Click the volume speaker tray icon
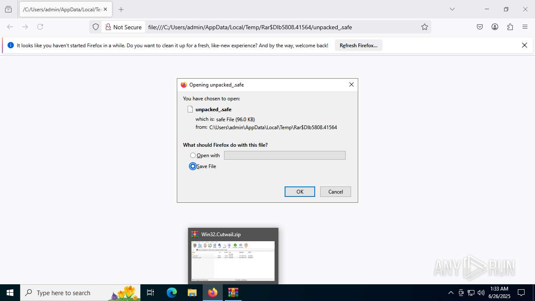This screenshot has width=535, height=301. [x=481, y=293]
